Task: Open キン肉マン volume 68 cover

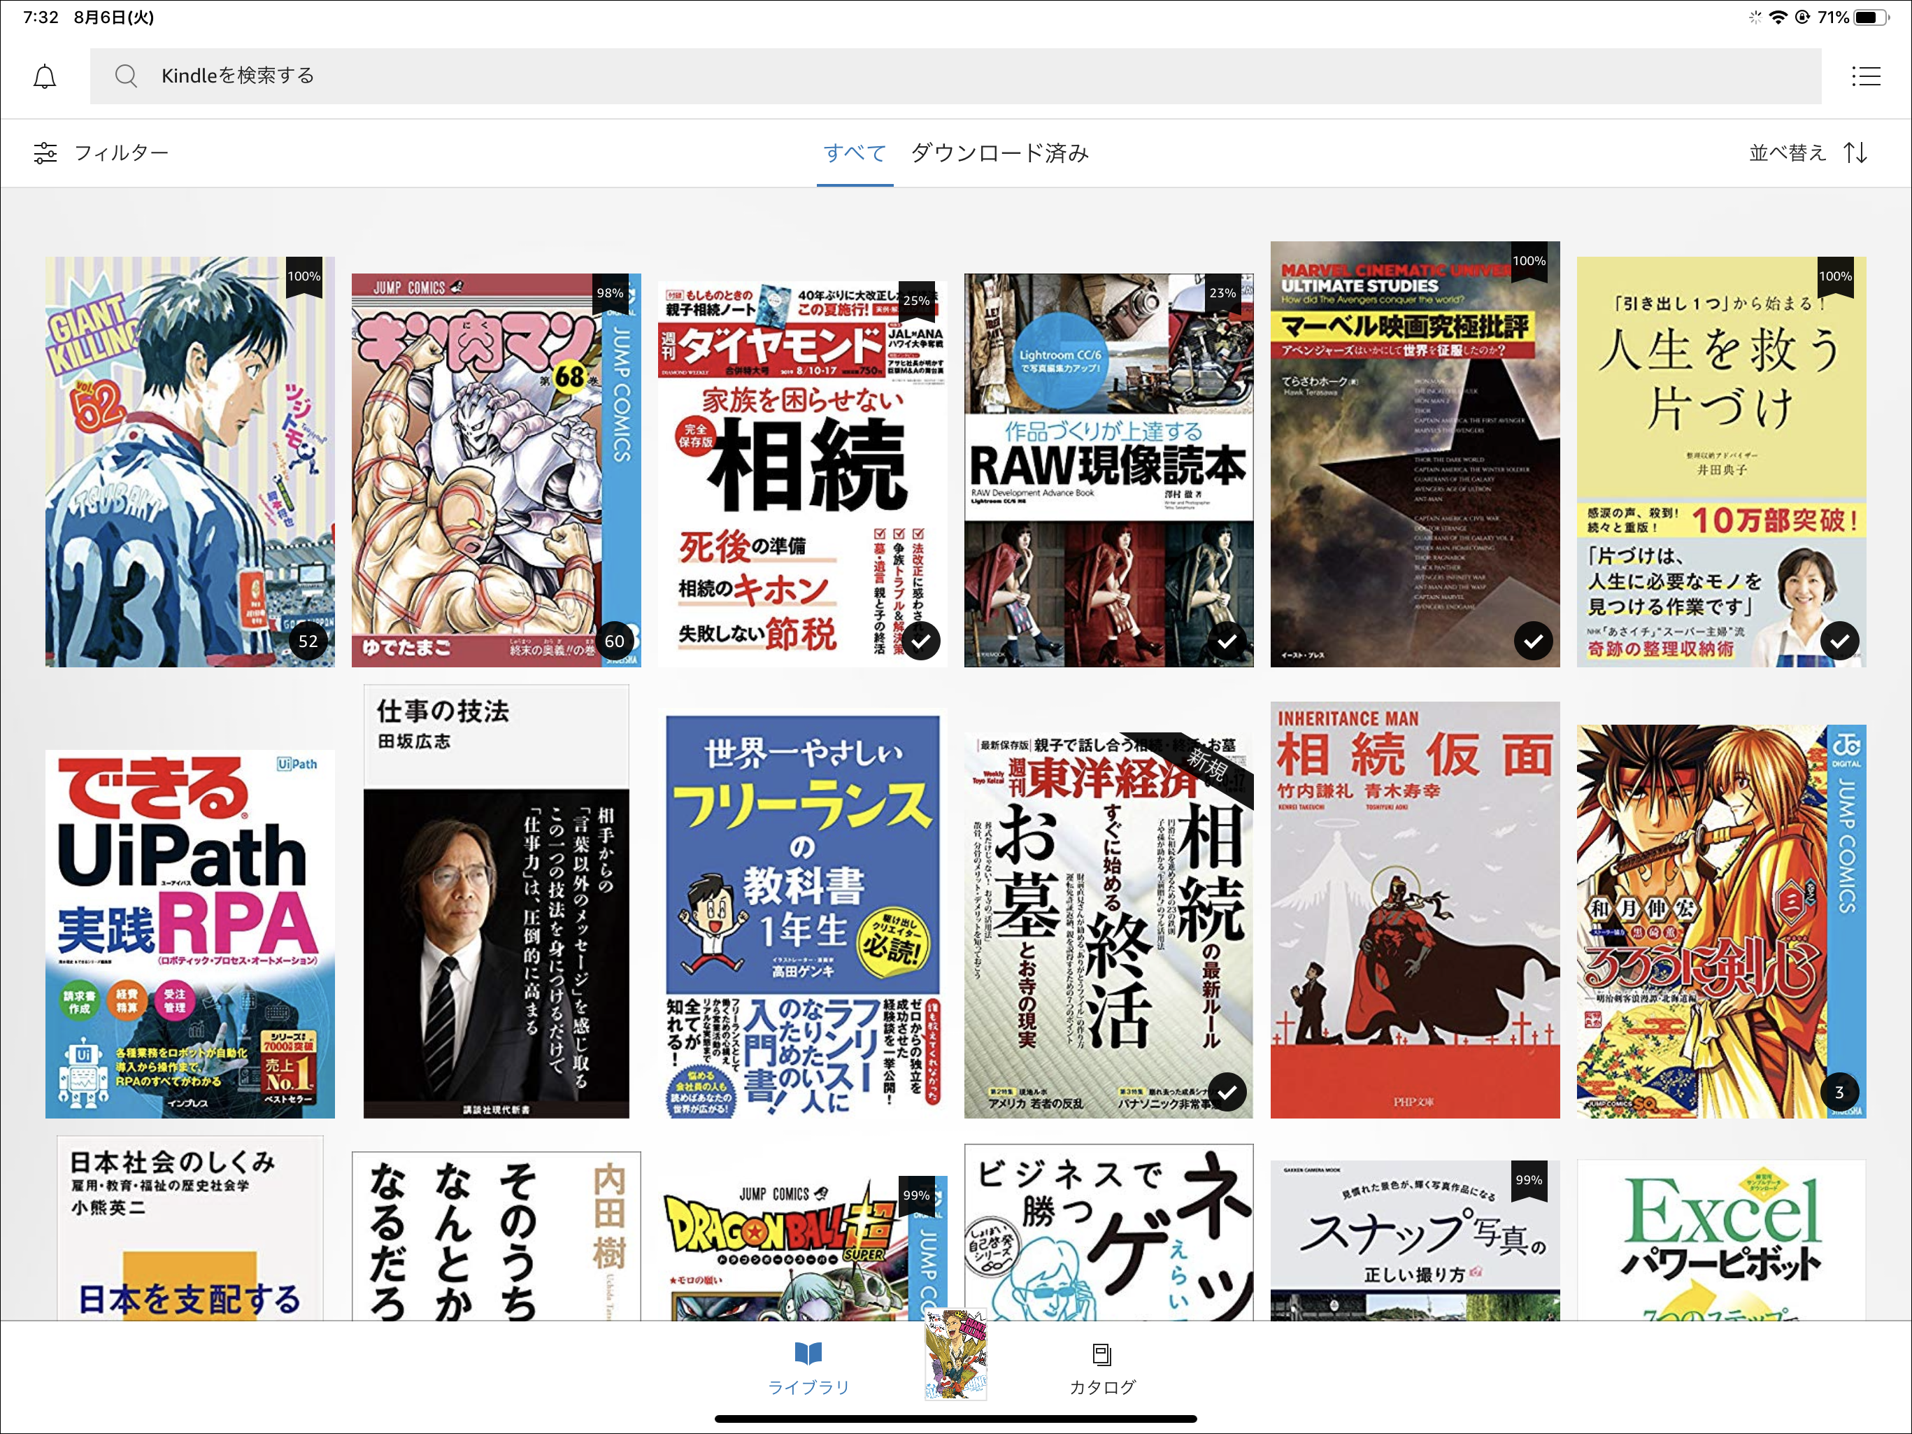Action: (x=496, y=470)
